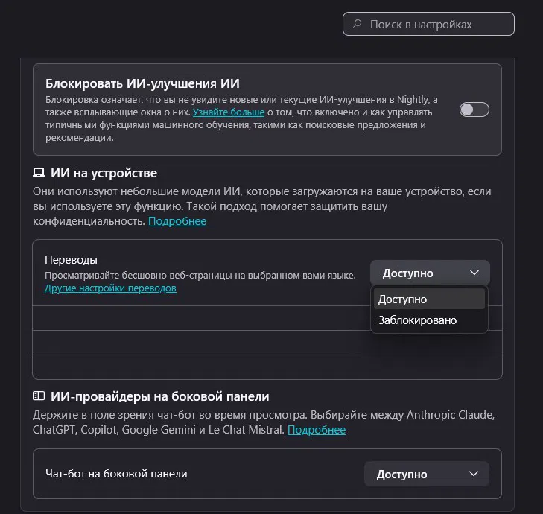Toggle the "Блокировать ИИ-улучшения ИИ" switch

pos(474,110)
